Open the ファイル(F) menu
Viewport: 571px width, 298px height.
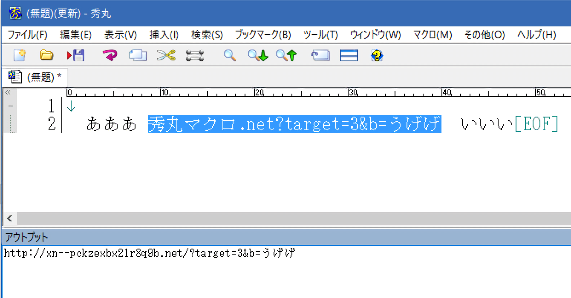[x=28, y=35]
